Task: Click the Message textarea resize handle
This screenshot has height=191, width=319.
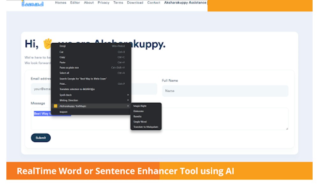Action: tap(287, 128)
